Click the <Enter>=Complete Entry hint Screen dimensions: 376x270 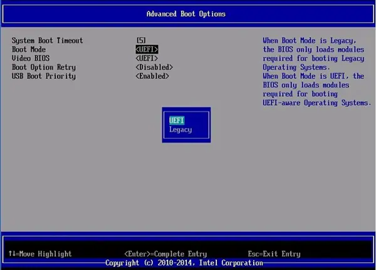point(165,254)
